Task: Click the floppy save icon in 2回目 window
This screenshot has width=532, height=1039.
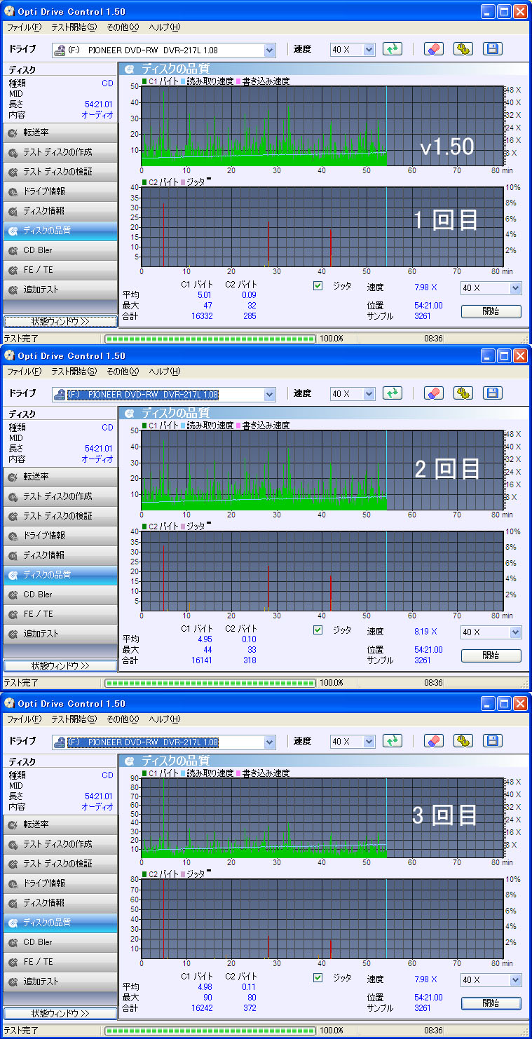Action: 492,393
